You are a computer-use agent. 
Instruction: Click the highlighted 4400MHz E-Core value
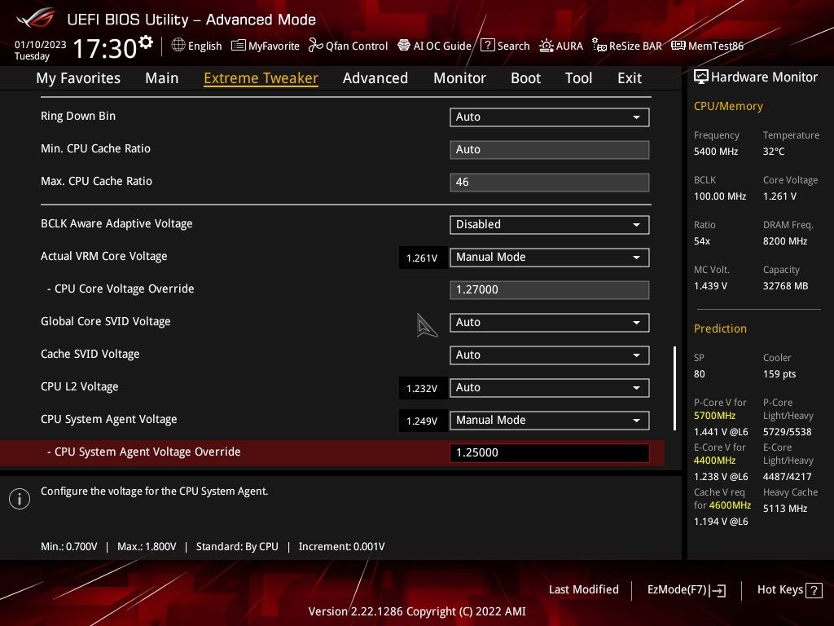[x=715, y=461]
